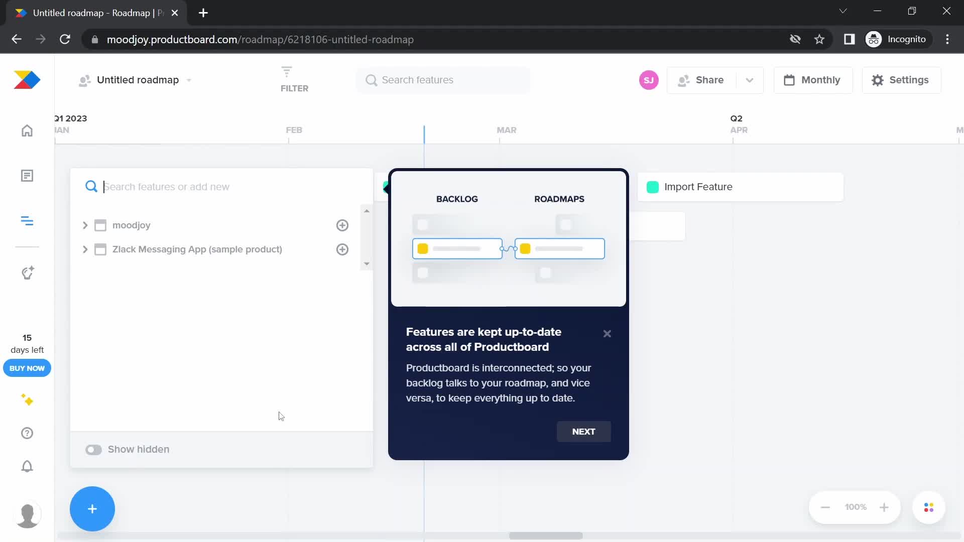Viewport: 964px width, 542px height.
Task: Open the lightbulb Portal icon in sidebar
Action: tap(27, 273)
